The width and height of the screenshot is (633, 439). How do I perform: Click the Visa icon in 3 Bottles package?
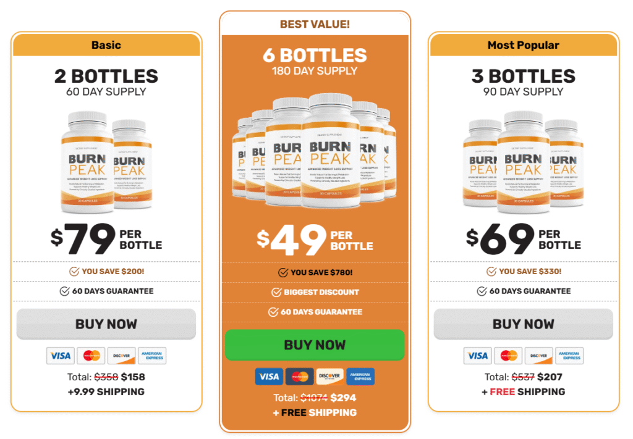click(478, 356)
